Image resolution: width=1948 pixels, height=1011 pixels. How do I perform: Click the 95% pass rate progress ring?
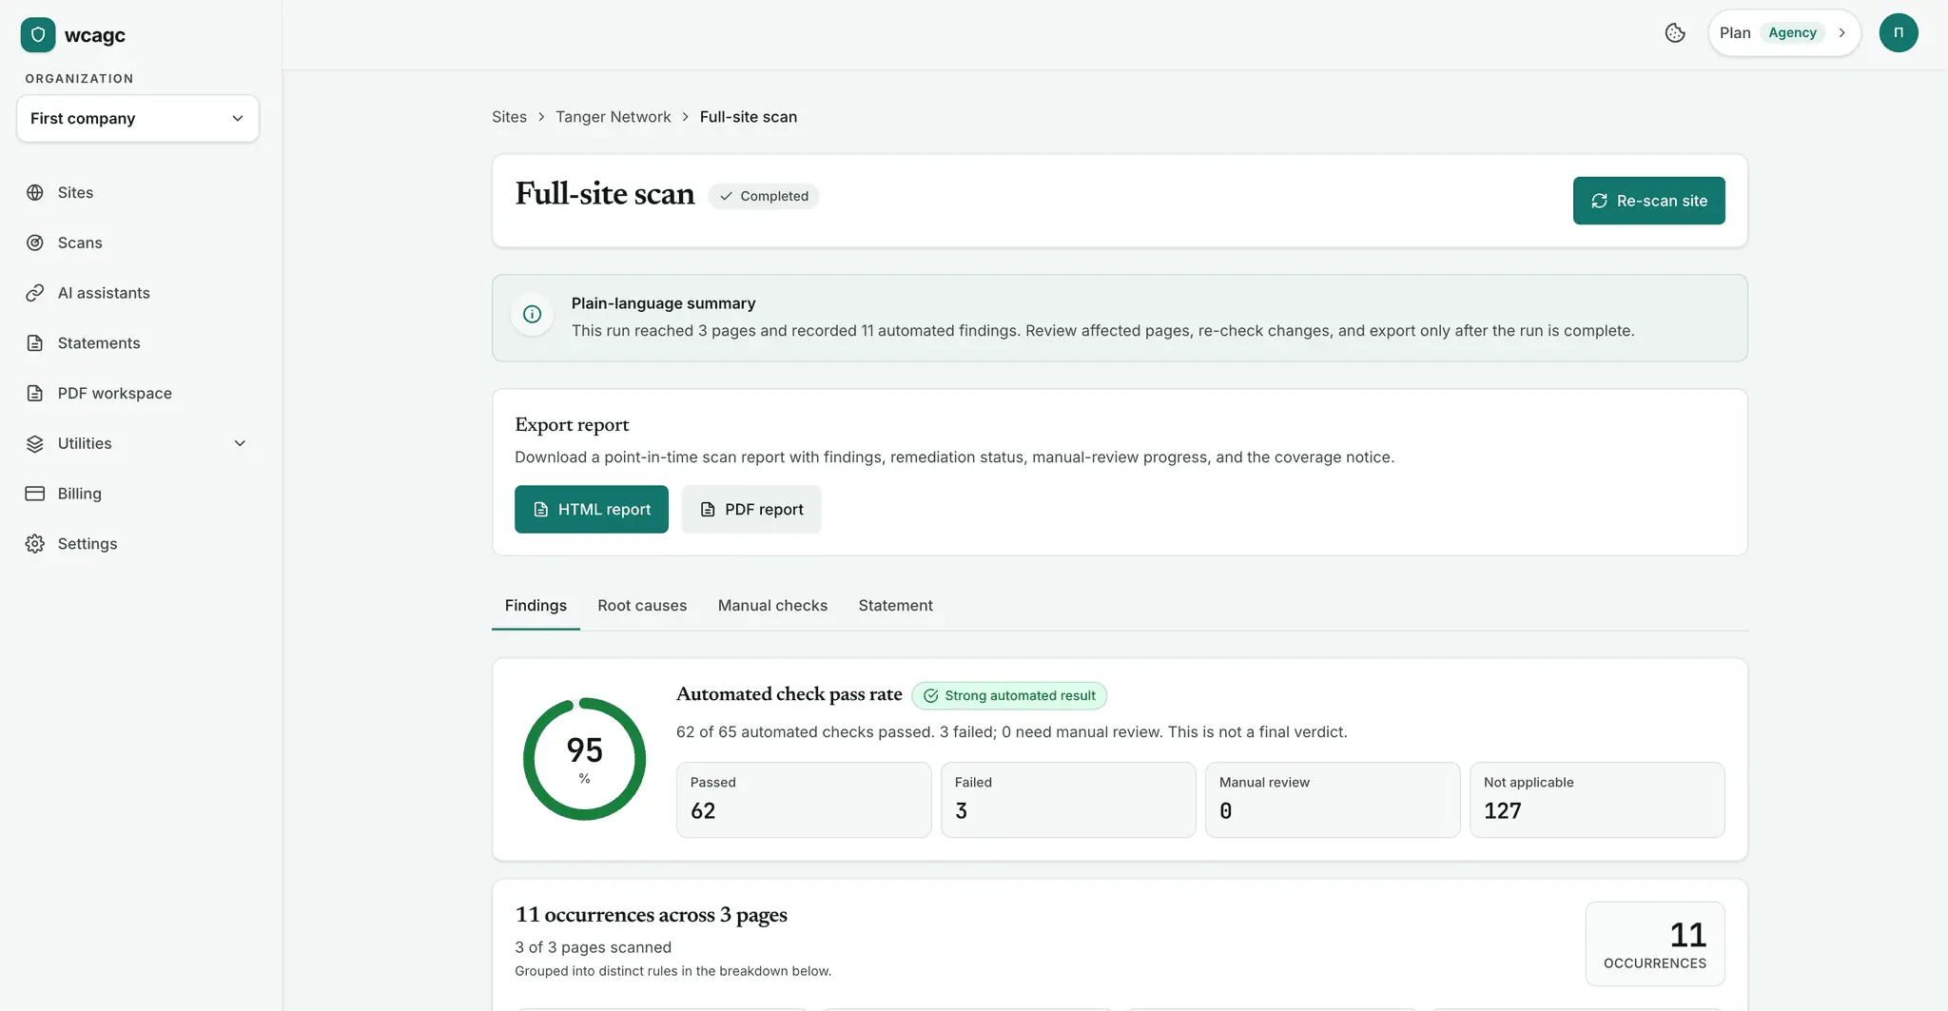point(584,759)
